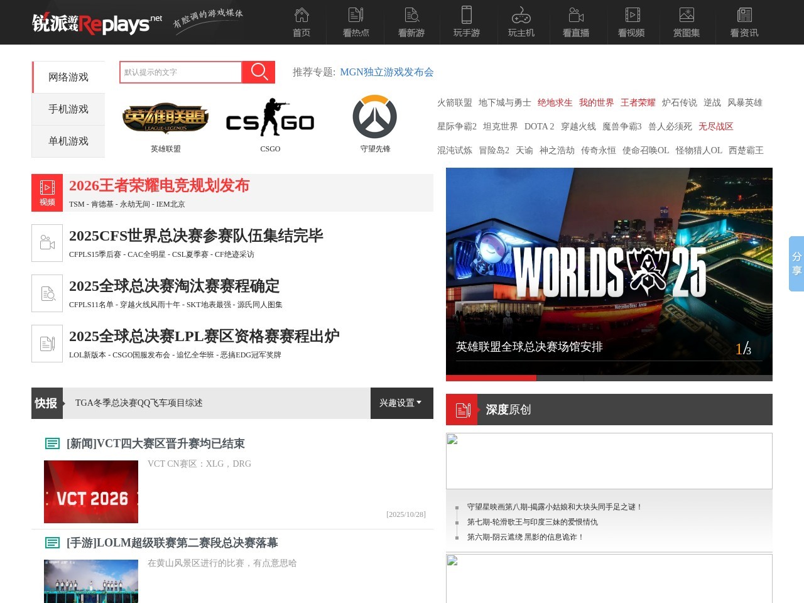Click the CSGO game logo

coord(270,118)
